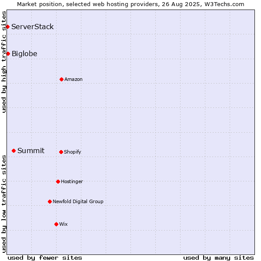Click the red Hostinger data point
Viewport: 261px width, 261px height.
point(58,181)
